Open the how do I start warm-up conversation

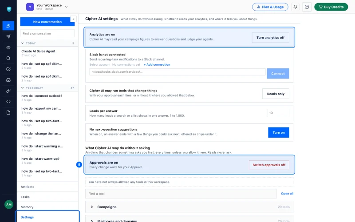(x=47, y=161)
